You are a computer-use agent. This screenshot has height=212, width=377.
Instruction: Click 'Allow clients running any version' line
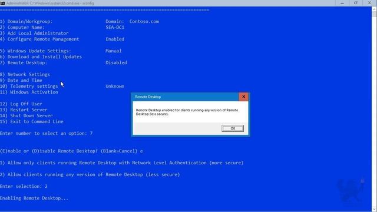(90, 174)
